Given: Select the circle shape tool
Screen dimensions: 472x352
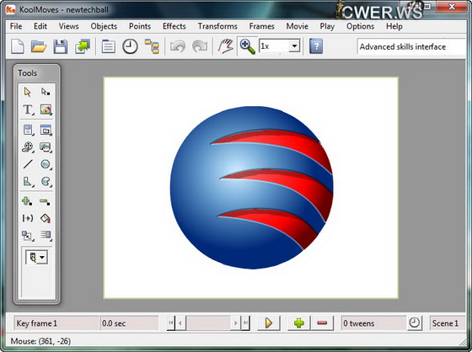Looking at the screenshot, I should (x=46, y=164).
